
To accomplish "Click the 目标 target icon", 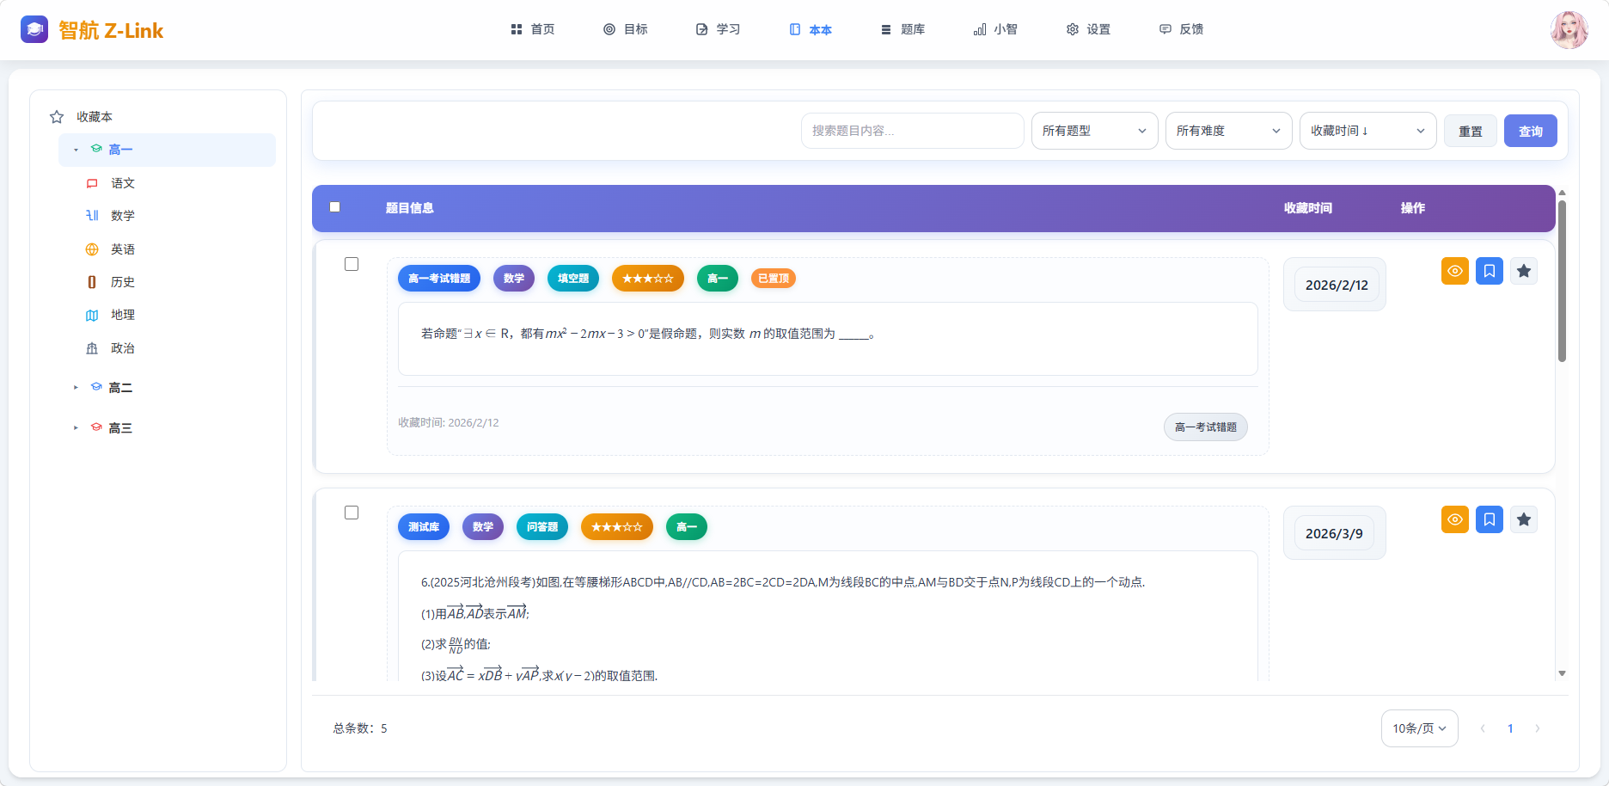I will point(609,29).
